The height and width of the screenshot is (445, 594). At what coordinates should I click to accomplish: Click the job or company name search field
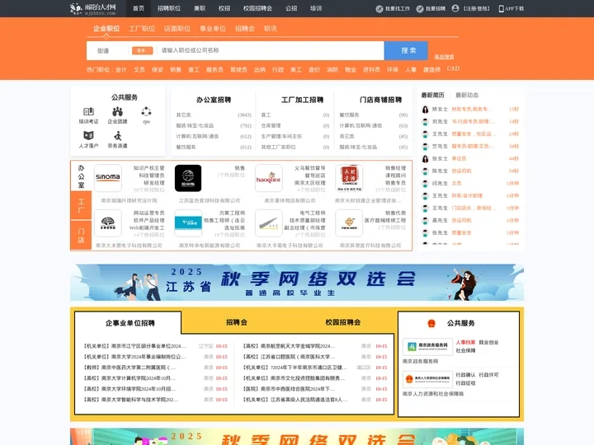click(x=271, y=51)
